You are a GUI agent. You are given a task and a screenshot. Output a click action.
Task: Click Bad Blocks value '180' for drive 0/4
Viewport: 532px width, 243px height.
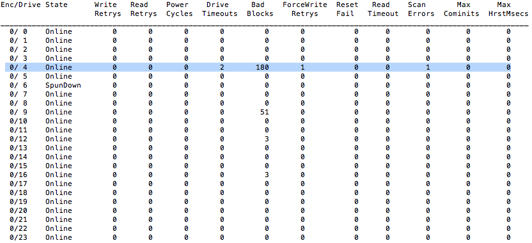tap(262, 67)
